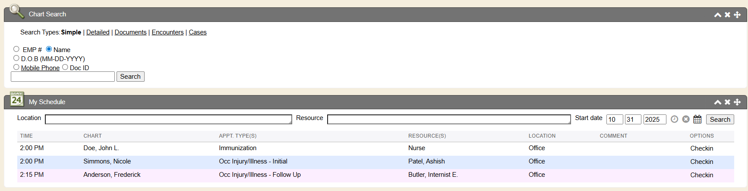Image resolution: width=748 pixels, height=191 pixels.
Task: Click the move icon on My Schedule
Action: tap(737, 102)
